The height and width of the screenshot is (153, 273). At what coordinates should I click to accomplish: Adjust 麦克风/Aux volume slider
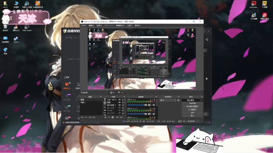(138, 105)
